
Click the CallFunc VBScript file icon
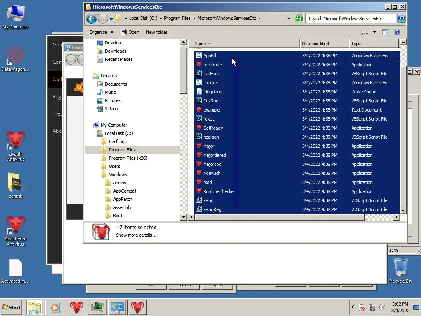(199, 73)
